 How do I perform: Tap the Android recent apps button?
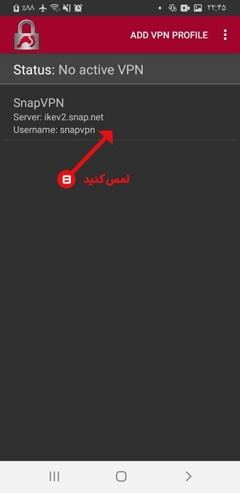click(54, 476)
